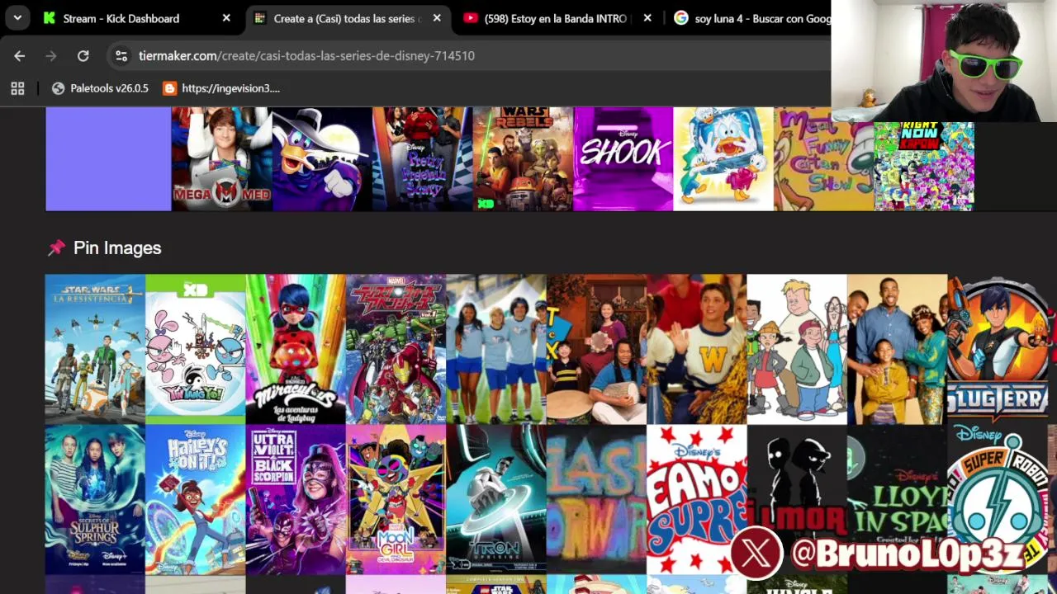This screenshot has width=1057, height=594.
Task: Select the Star Wars Rebels image
Action: coord(523,159)
